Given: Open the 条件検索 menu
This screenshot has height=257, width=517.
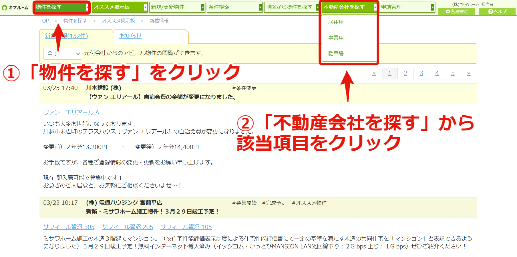Looking at the screenshot, I should 234,7.
